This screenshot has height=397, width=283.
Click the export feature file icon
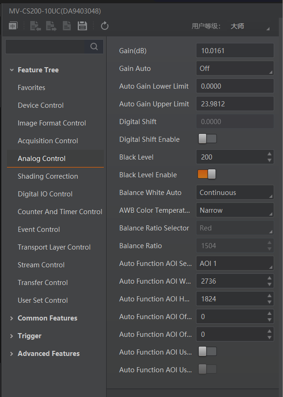(x=51, y=26)
